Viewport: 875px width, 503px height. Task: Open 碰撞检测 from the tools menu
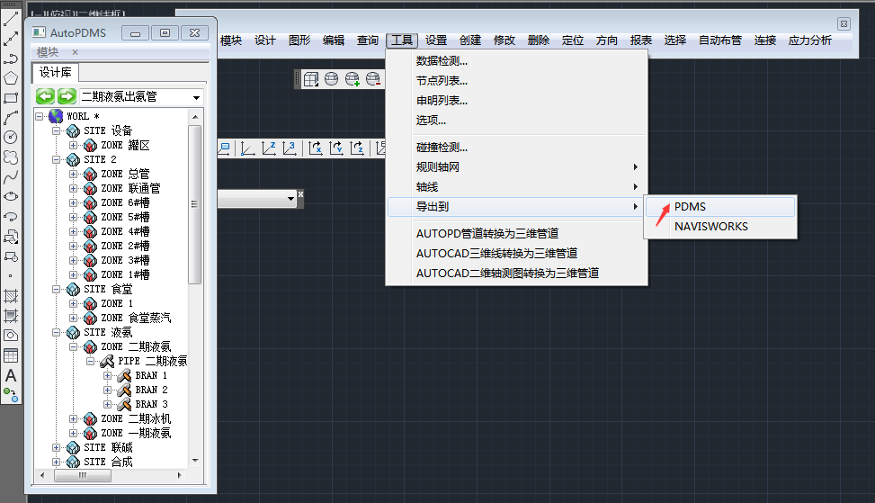(442, 148)
